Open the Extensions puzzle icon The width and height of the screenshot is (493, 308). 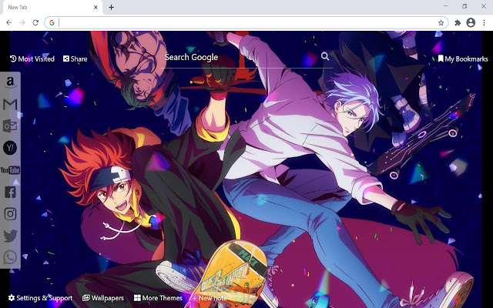point(458,22)
